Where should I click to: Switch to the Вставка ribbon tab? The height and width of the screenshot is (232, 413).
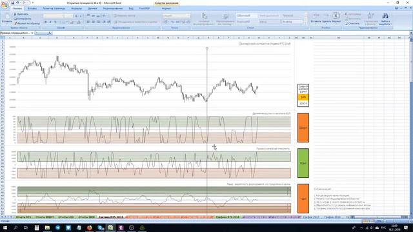[32, 8]
